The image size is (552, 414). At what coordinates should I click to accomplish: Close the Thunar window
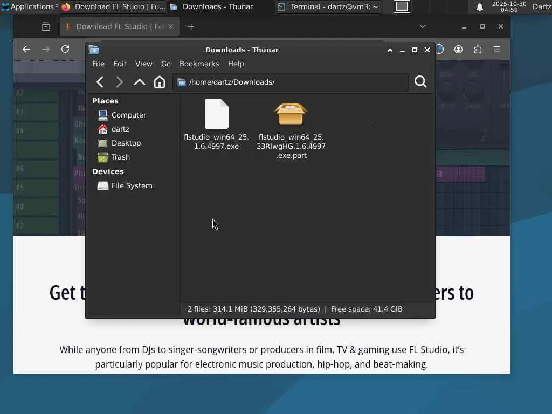(427, 50)
